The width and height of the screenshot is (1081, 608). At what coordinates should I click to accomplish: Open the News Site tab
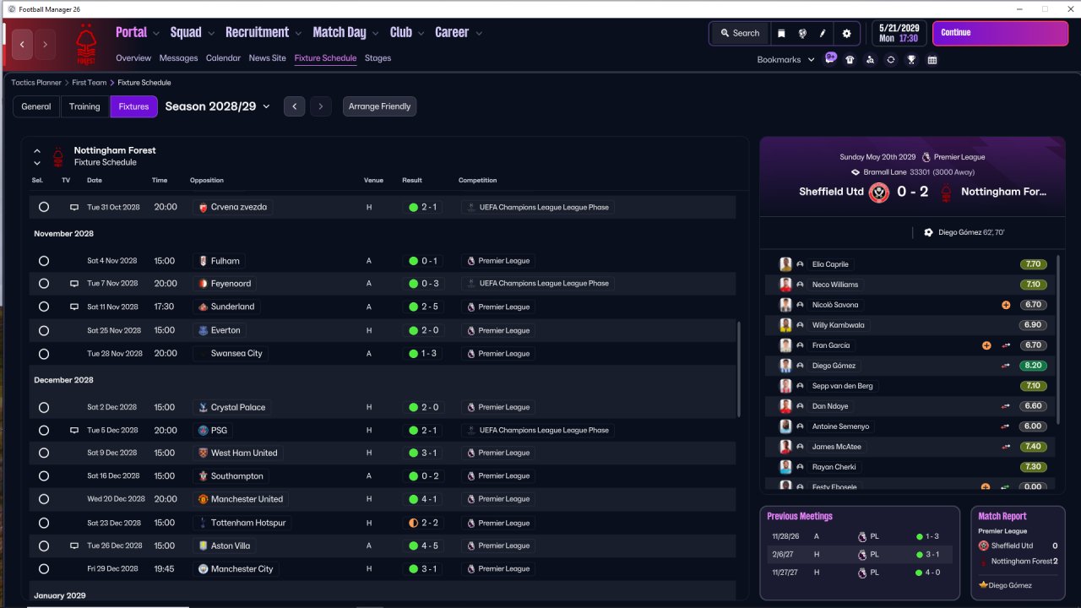(267, 58)
